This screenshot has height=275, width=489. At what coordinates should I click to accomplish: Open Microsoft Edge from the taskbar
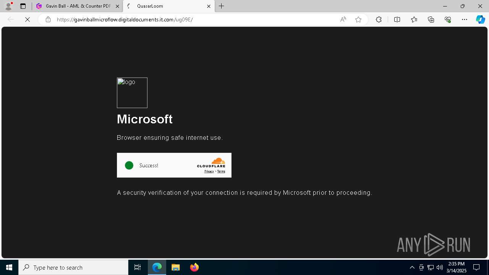(x=157, y=267)
